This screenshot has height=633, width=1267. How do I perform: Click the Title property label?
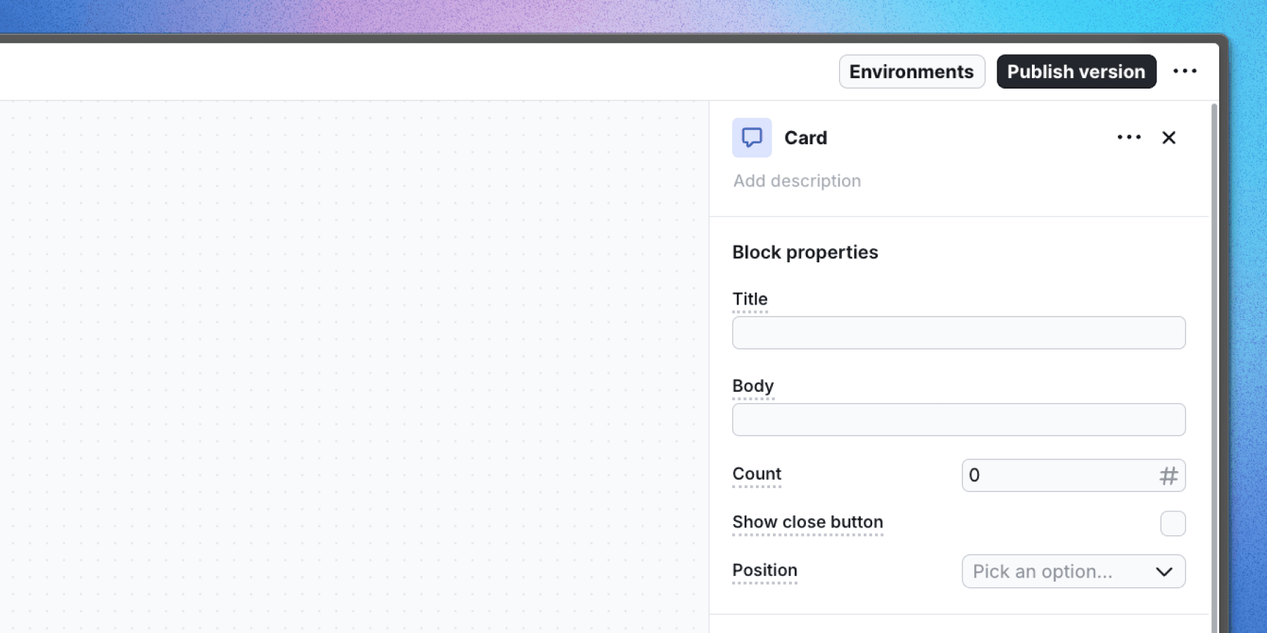coord(750,299)
